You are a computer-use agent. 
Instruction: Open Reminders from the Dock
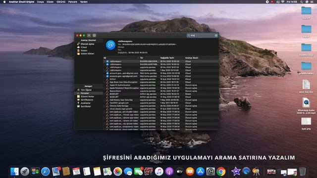(x=87, y=172)
